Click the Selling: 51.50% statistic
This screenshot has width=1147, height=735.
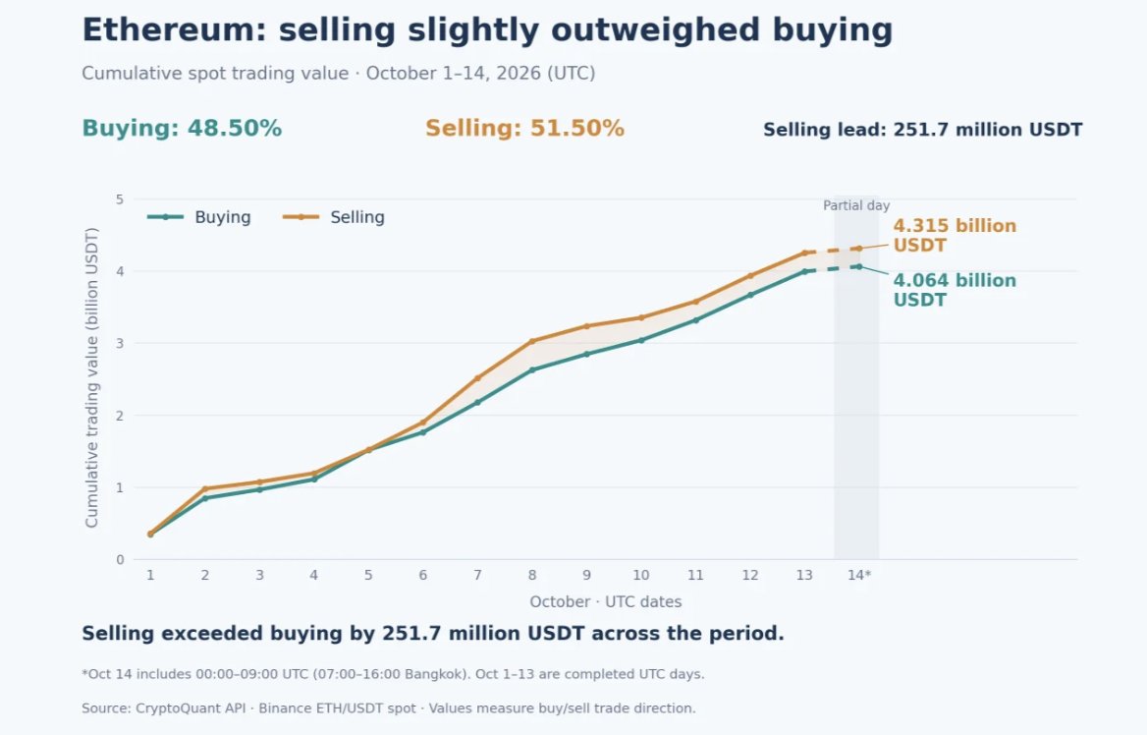(x=524, y=128)
